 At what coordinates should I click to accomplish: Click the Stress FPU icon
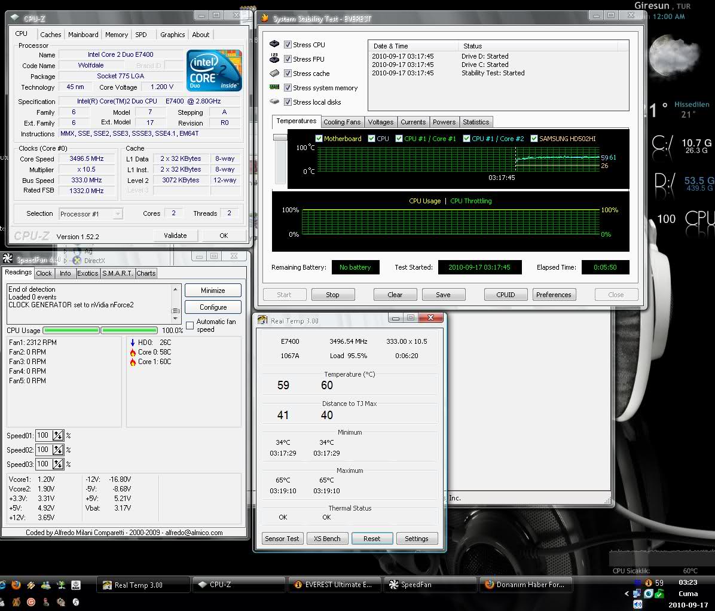click(274, 58)
